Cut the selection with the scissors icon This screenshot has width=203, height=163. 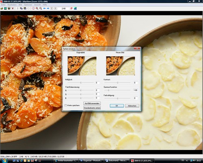click(x=17, y=9)
